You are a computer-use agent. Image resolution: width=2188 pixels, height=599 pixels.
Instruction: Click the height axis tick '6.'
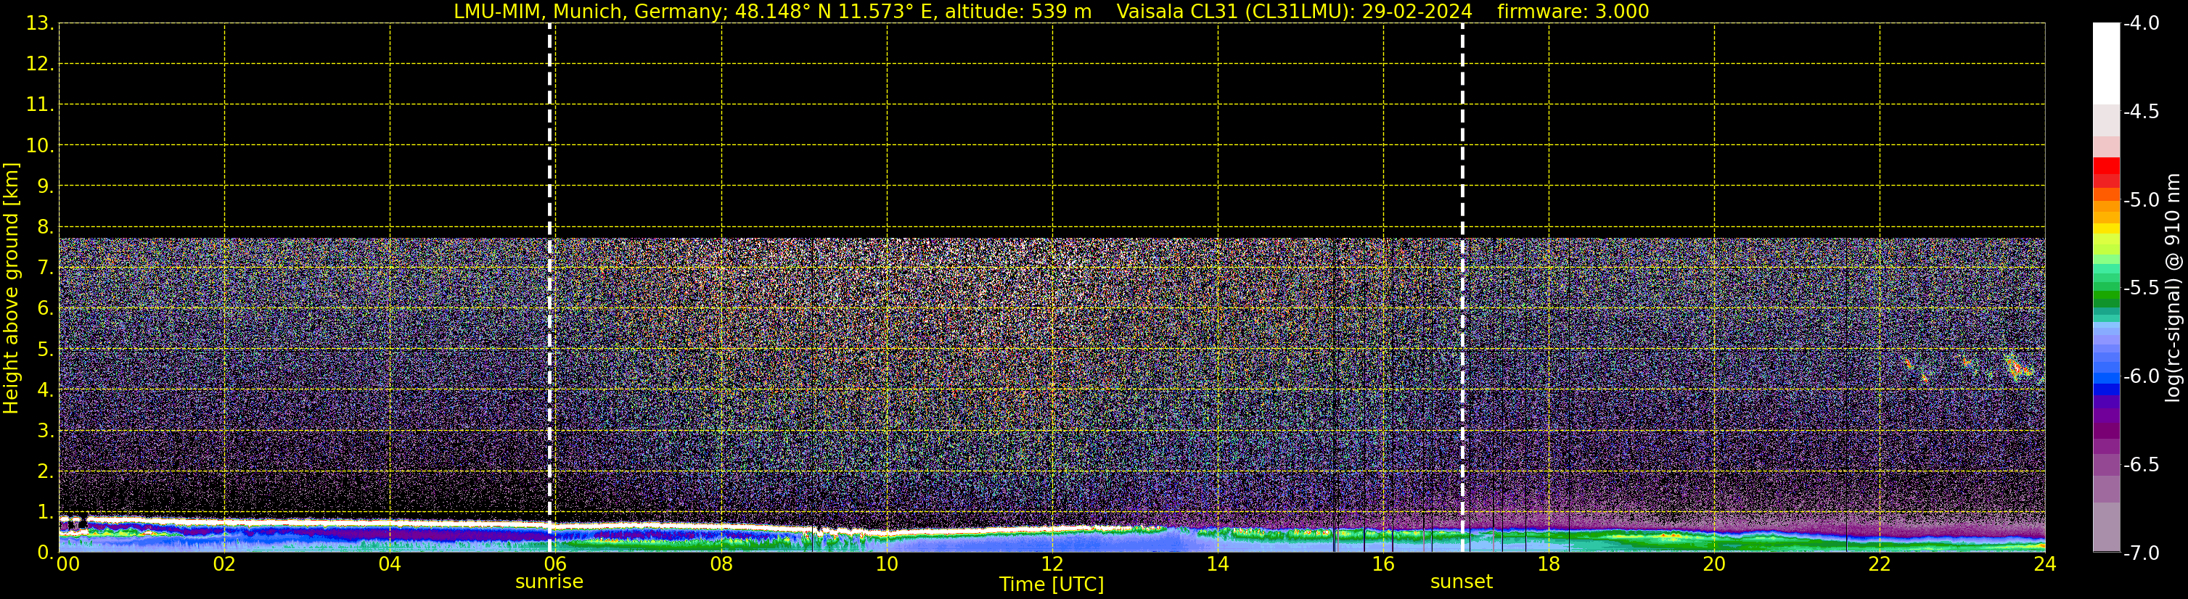click(45, 308)
